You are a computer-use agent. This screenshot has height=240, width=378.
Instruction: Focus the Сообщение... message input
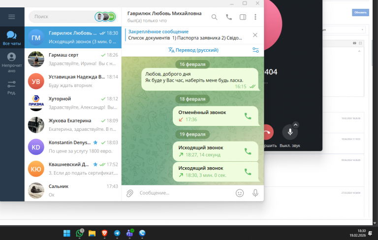pos(185,193)
